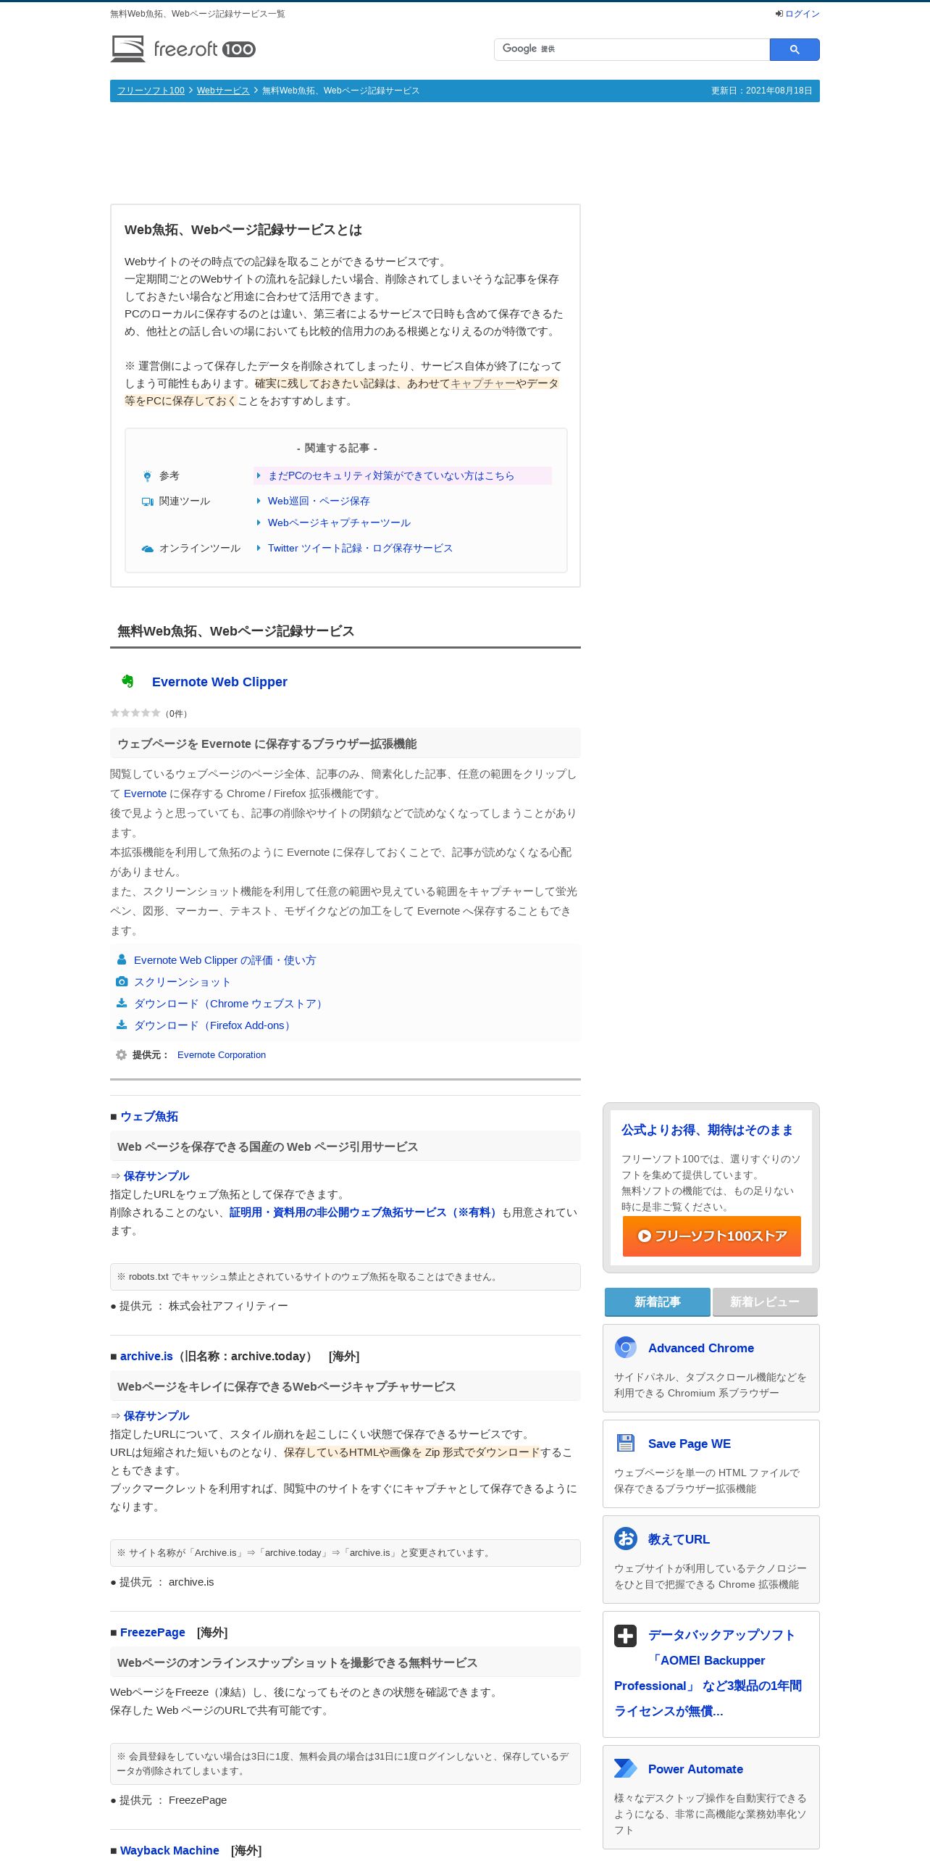Screen dimensions: 930x1861
Task: Go to Webサービス breadcrumb
Action: point(223,91)
